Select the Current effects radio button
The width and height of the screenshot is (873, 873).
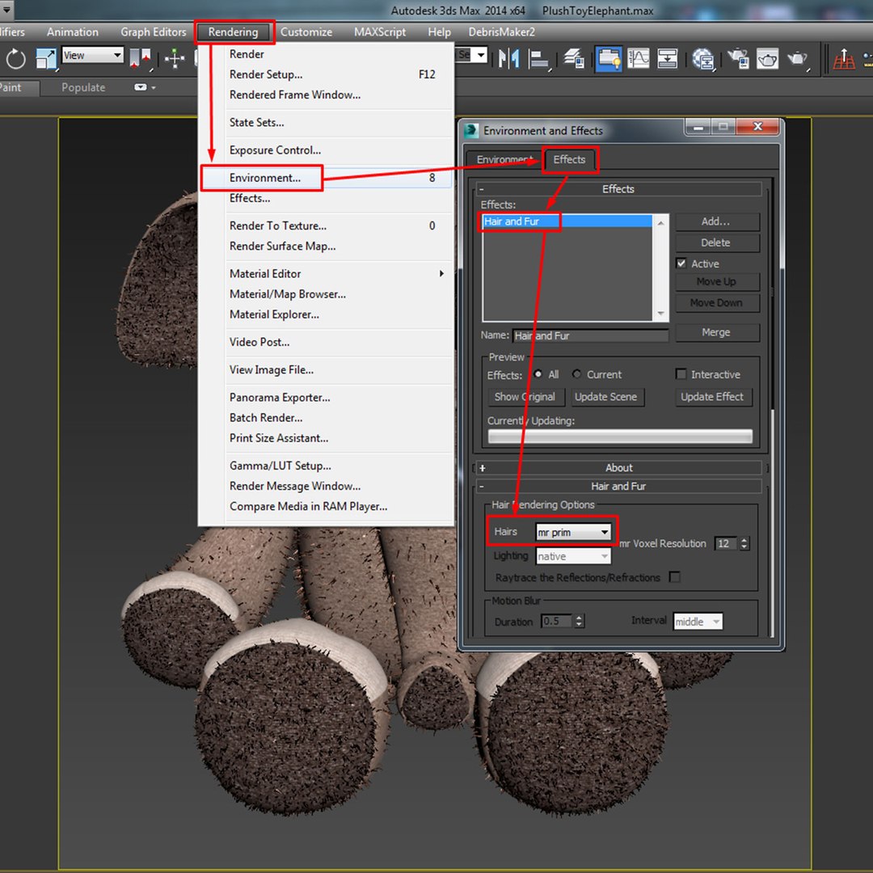pyautogui.click(x=577, y=374)
